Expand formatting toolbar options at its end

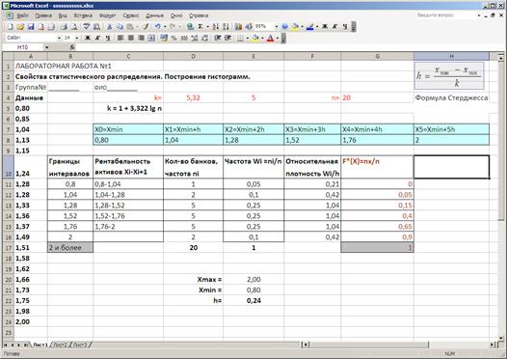pyautogui.click(x=283, y=39)
